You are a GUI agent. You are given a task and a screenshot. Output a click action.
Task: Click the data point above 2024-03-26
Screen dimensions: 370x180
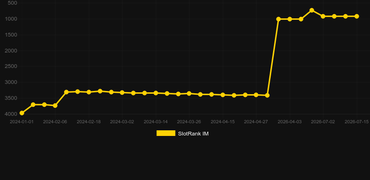coord(189,94)
